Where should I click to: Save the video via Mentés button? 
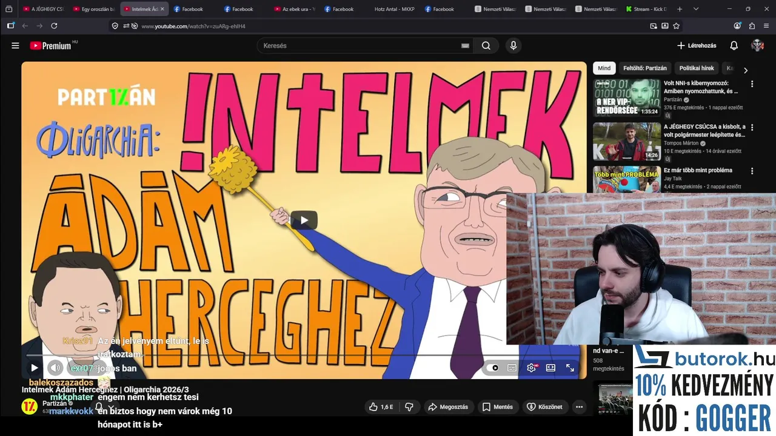coord(498,407)
